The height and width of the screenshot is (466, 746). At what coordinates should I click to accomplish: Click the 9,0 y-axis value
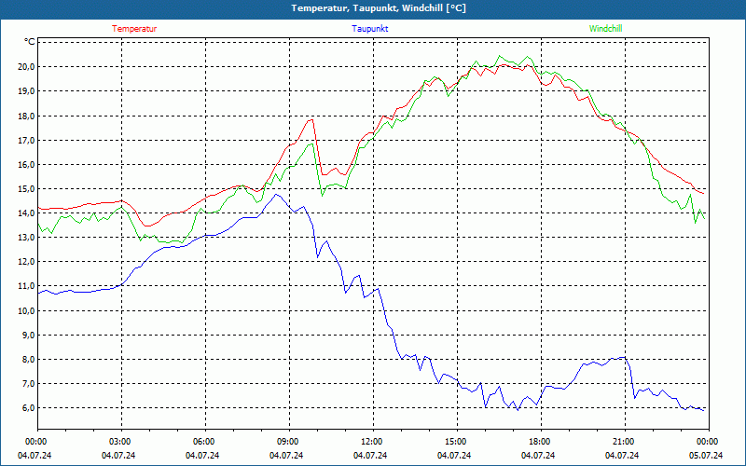coord(29,335)
